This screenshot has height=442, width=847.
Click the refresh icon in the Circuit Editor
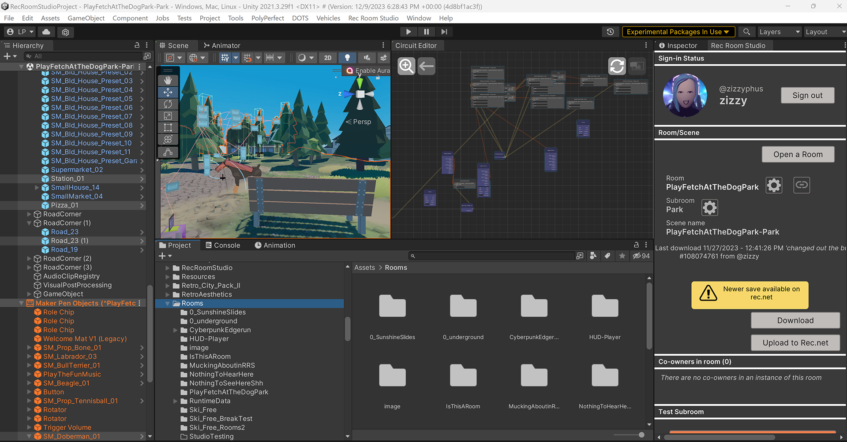[x=617, y=66]
